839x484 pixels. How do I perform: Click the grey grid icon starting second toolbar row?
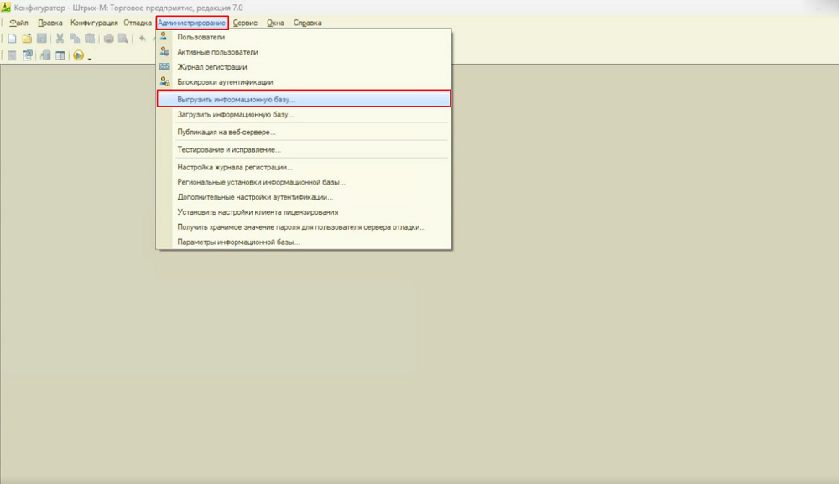[12, 55]
